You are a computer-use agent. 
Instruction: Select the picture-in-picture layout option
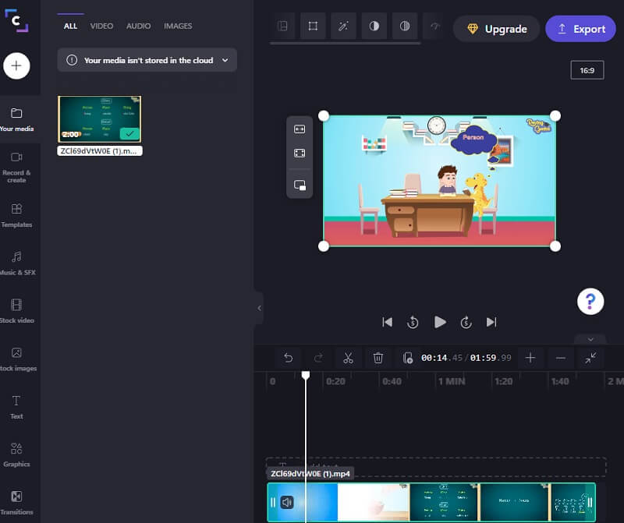(x=300, y=185)
